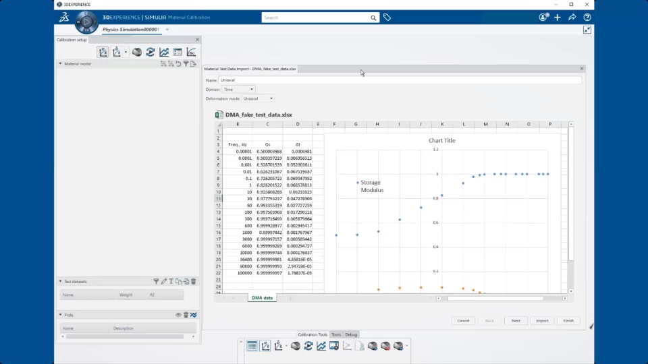Click the second curve-axes icon in Calibration setup toolbar
Viewport: 648px width, 364px height.
coord(117,52)
